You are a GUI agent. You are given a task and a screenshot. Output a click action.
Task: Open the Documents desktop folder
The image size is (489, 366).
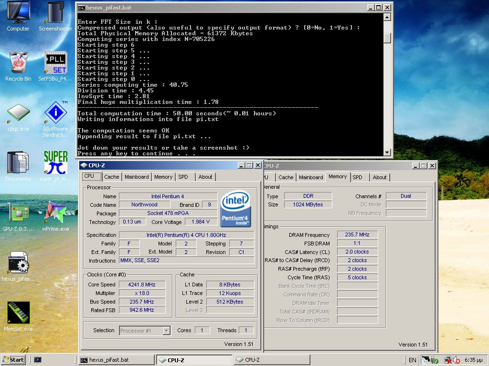(18, 166)
